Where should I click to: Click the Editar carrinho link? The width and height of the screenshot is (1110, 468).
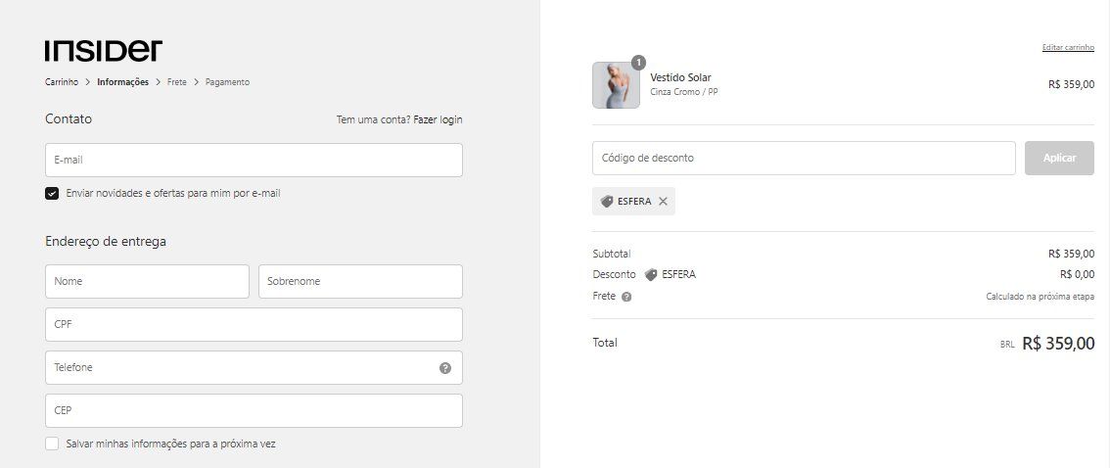click(1068, 47)
